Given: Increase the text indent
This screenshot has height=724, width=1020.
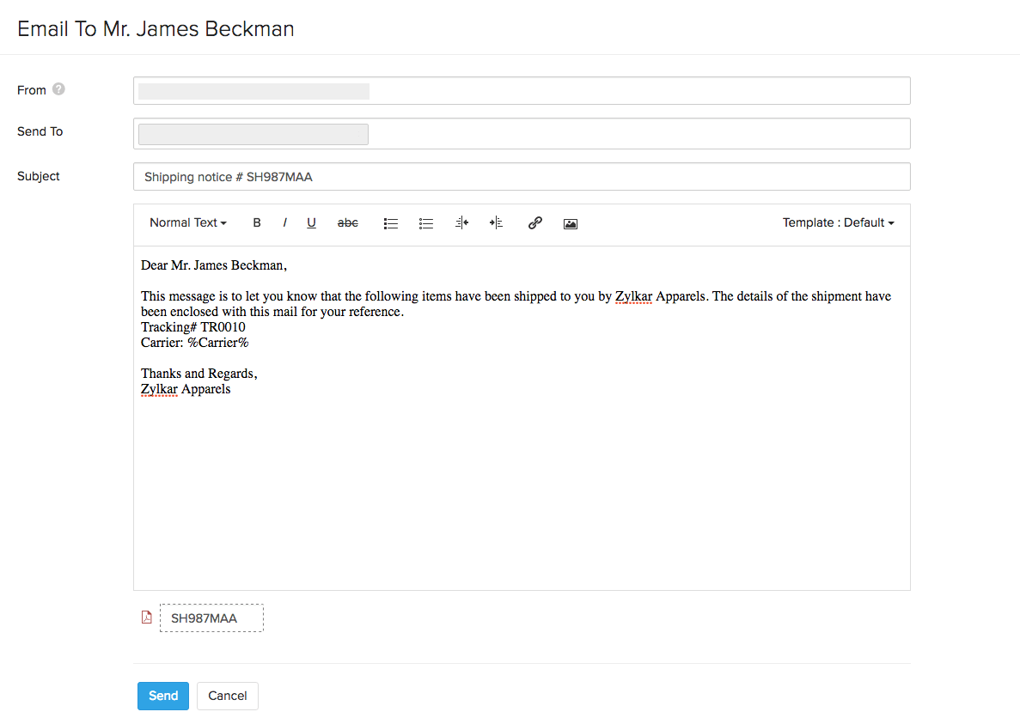Looking at the screenshot, I should (496, 222).
